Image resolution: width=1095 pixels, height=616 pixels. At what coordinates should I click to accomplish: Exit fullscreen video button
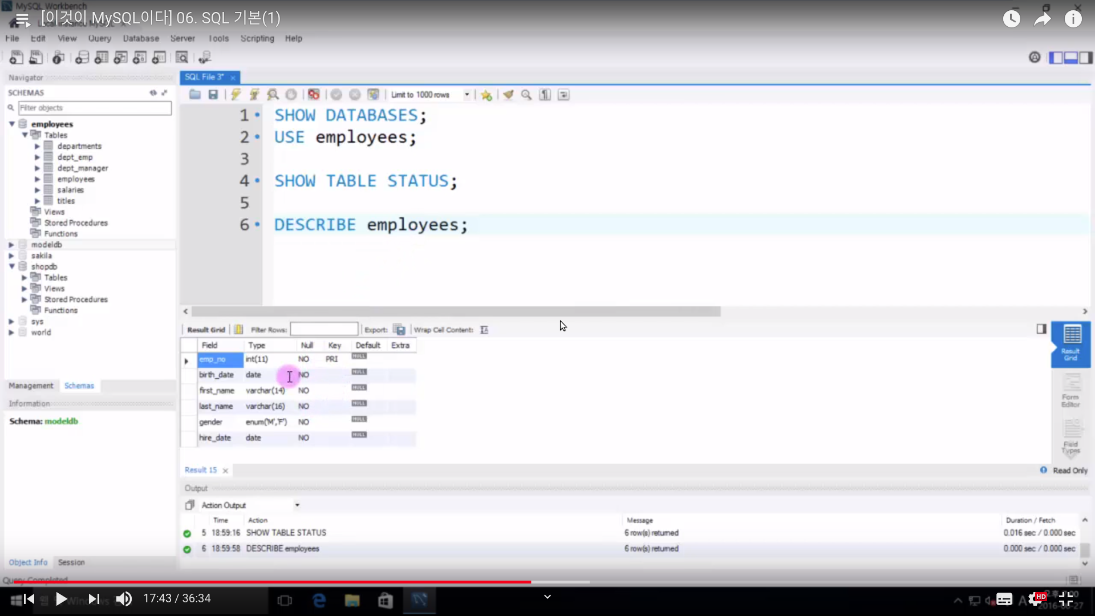[1066, 599]
